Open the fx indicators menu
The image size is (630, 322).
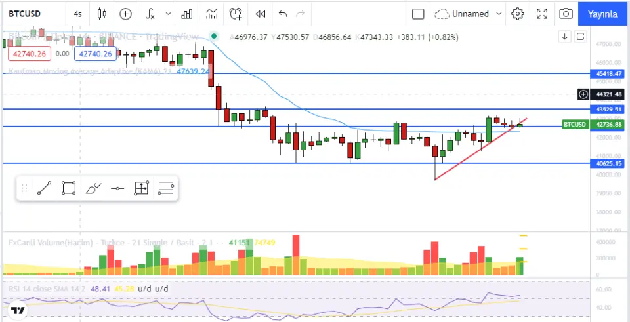point(150,14)
